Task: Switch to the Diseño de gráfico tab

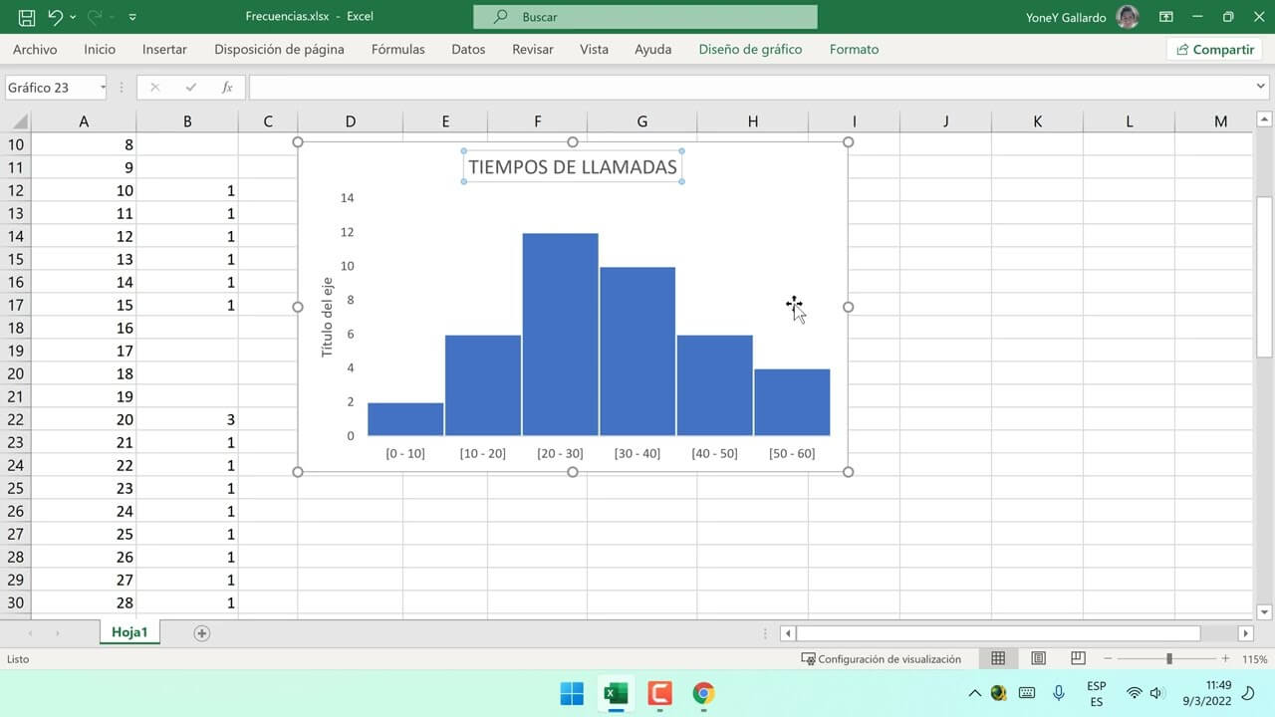Action: 750,49
